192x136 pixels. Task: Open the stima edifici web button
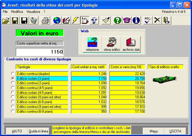tap(111, 45)
